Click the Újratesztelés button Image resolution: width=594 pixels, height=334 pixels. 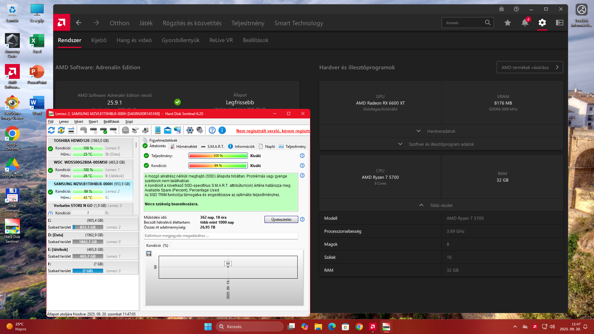281,220
